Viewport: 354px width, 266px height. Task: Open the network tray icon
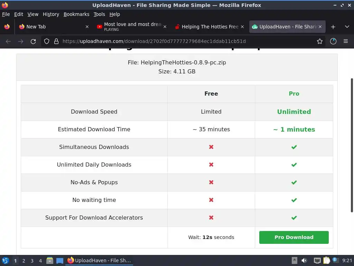317,260
